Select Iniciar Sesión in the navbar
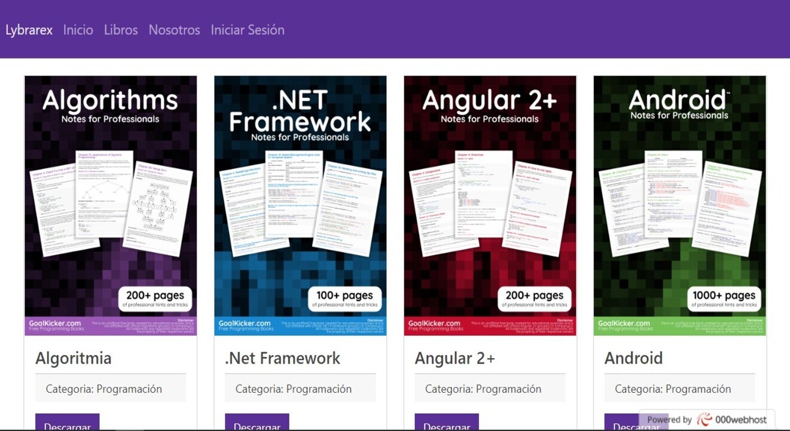790x431 pixels. point(248,30)
